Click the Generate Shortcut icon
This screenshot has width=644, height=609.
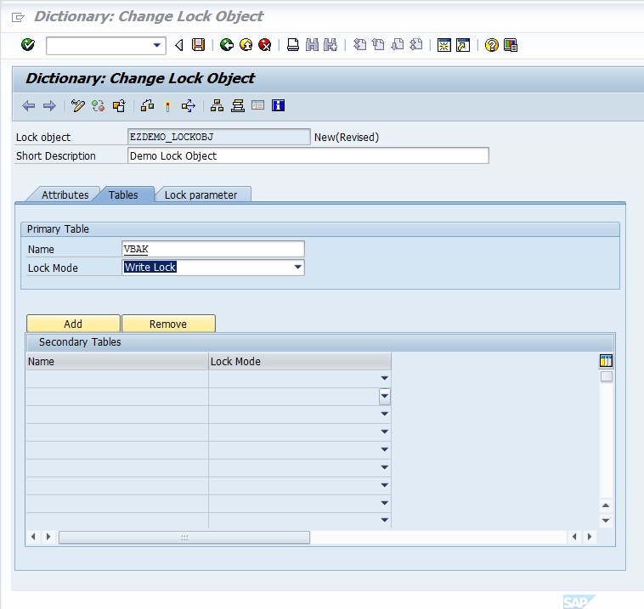[x=463, y=45]
